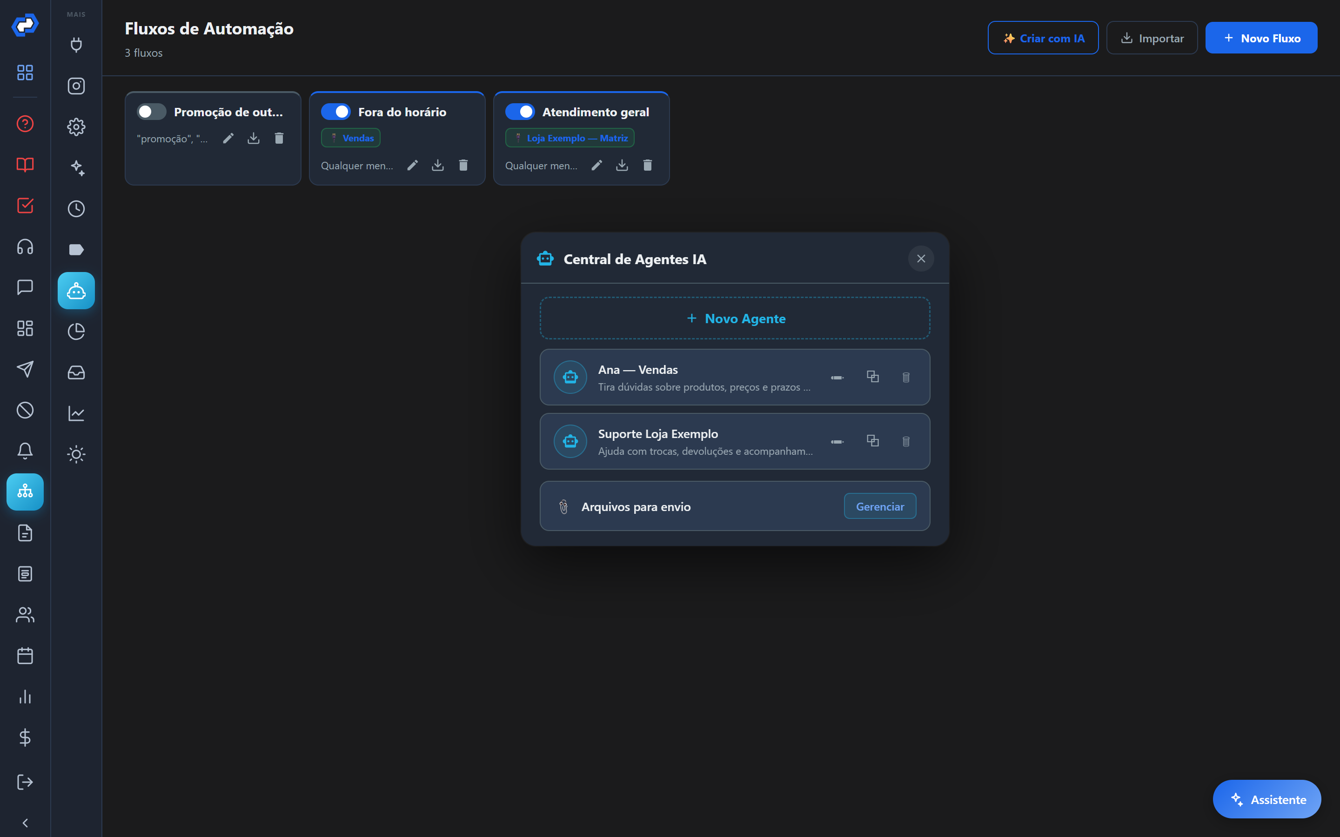Turn off the Atendimento geral flow toggle
This screenshot has width=1340, height=837.
[520, 112]
